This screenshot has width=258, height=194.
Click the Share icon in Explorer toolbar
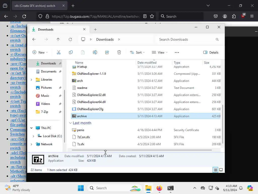click(107, 53)
